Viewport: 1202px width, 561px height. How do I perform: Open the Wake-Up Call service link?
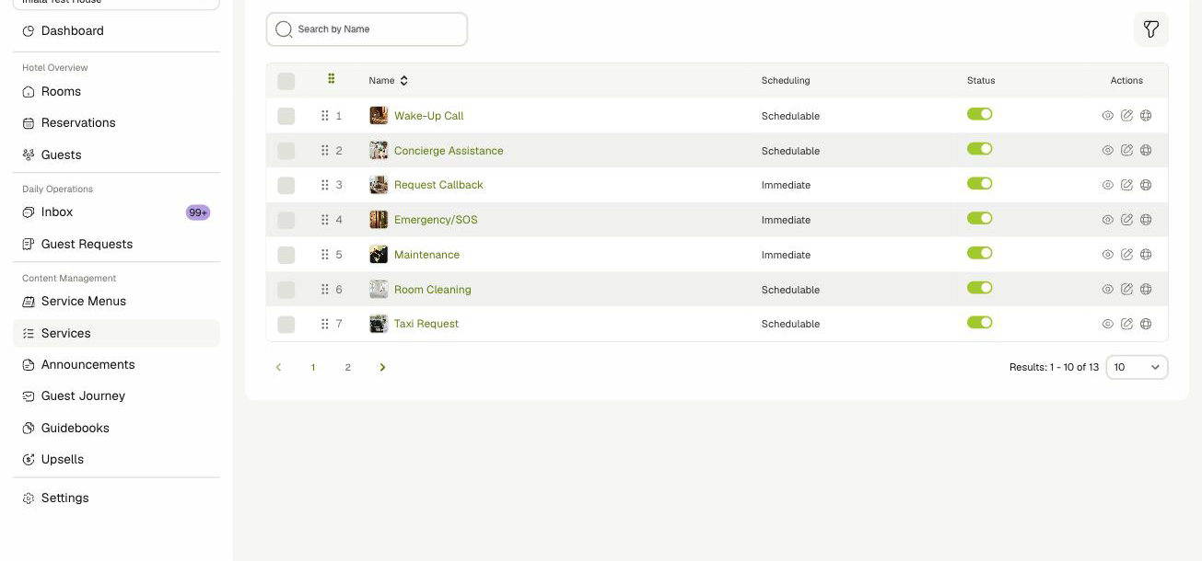(x=428, y=116)
